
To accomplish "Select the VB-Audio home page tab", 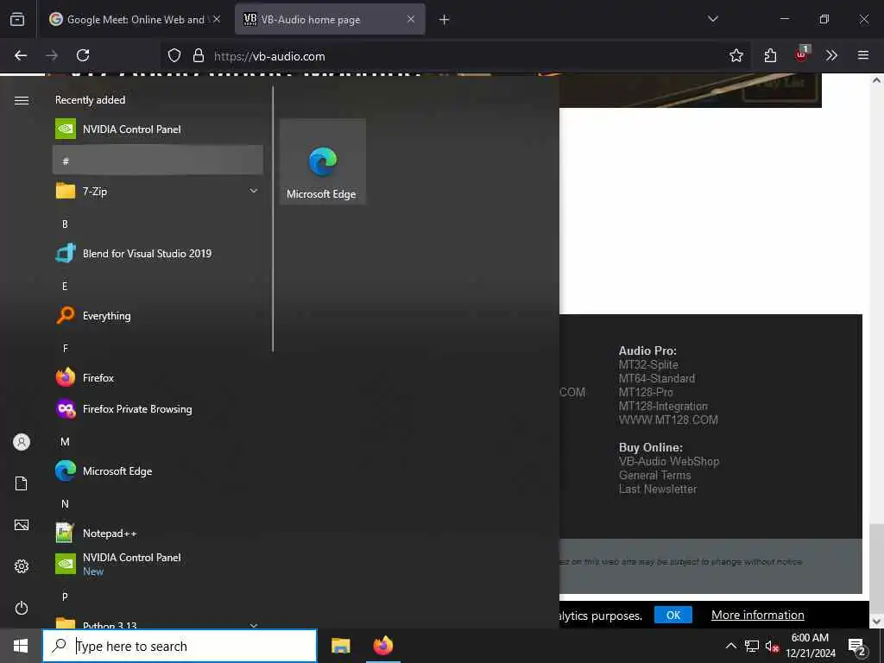I will 330,19.
